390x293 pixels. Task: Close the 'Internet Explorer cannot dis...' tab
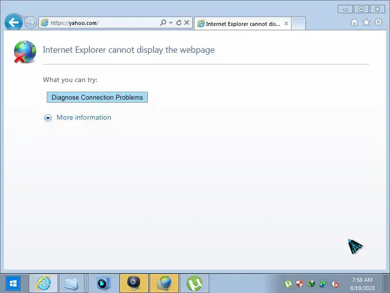coord(286,23)
